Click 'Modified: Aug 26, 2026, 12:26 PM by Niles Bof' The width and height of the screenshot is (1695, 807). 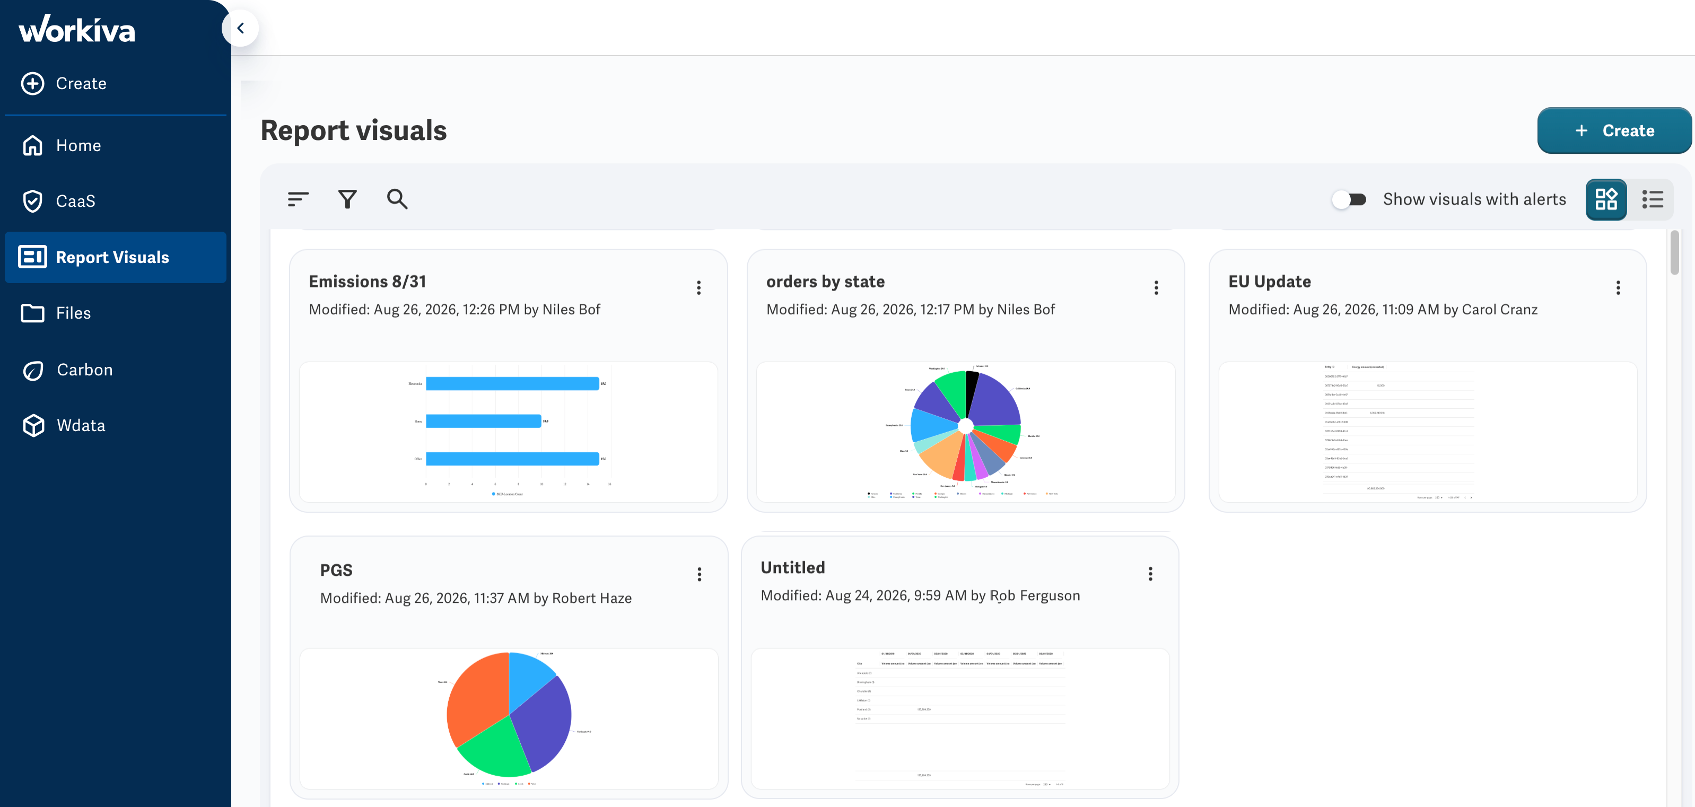coord(454,310)
